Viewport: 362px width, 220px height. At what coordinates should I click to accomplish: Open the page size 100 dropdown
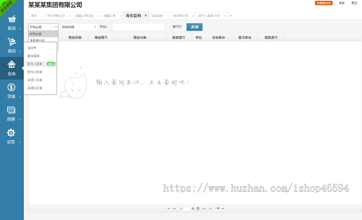219,208
